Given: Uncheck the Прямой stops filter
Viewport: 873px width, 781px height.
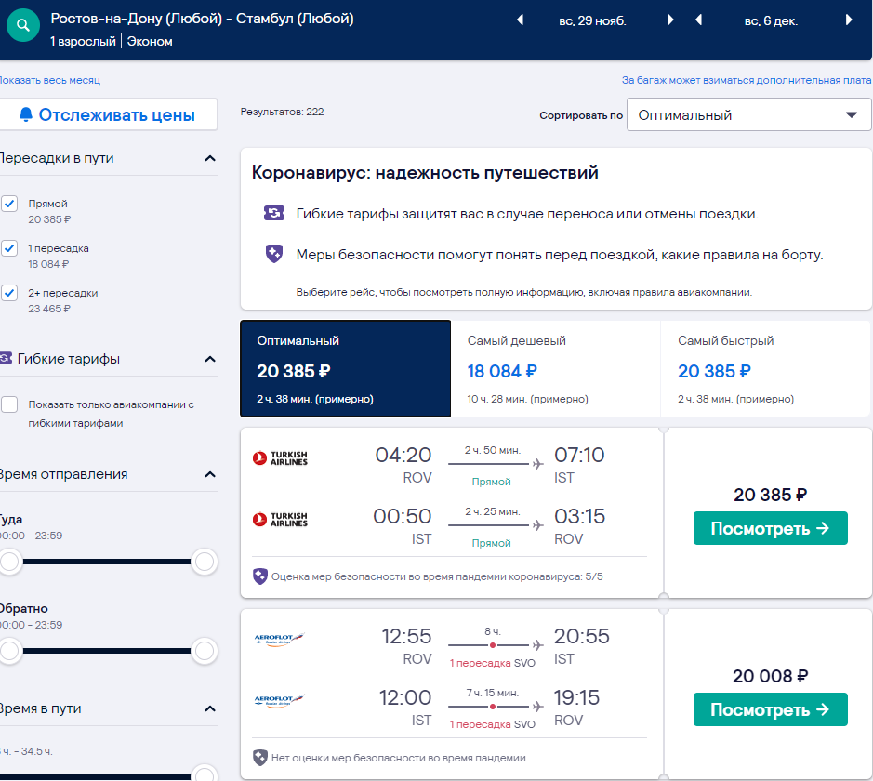Looking at the screenshot, I should 9,204.
